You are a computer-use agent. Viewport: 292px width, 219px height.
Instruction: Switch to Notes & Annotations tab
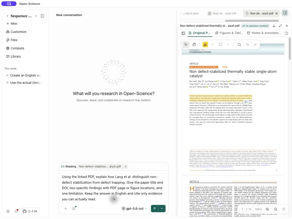tap(264, 33)
